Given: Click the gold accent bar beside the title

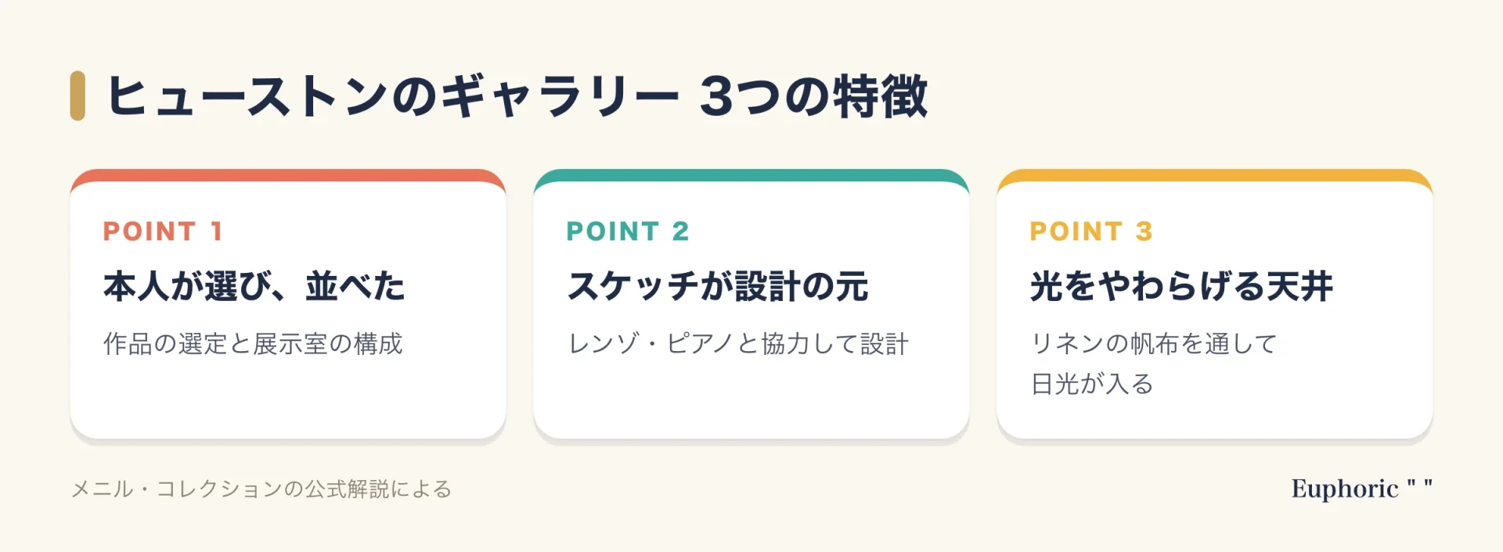Looking at the screenshot, I should point(77,95).
